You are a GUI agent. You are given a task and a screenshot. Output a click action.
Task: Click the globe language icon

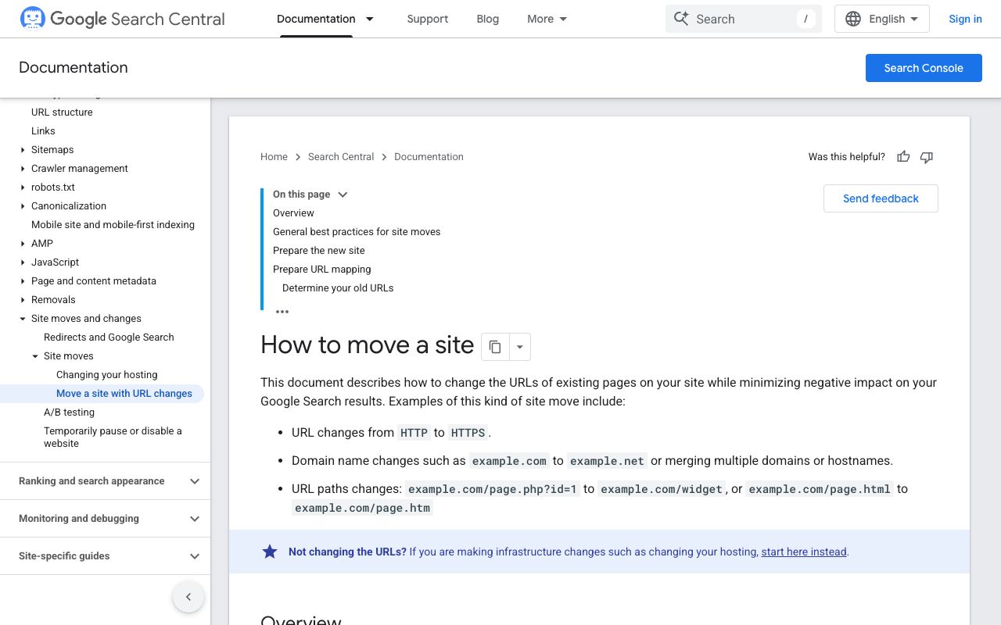853,19
